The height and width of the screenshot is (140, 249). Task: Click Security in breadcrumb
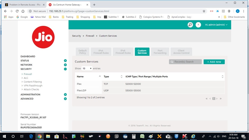[x=77, y=36]
